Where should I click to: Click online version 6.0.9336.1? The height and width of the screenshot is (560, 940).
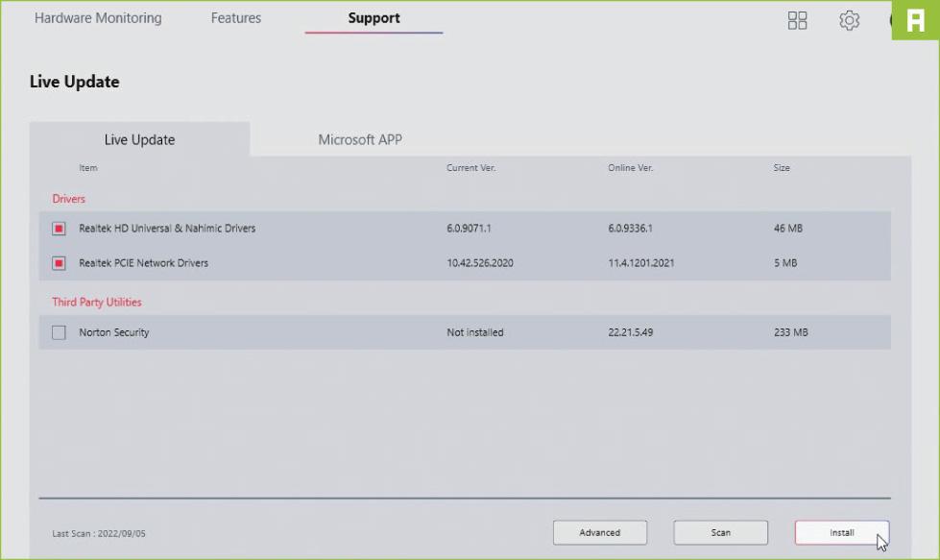tap(630, 229)
